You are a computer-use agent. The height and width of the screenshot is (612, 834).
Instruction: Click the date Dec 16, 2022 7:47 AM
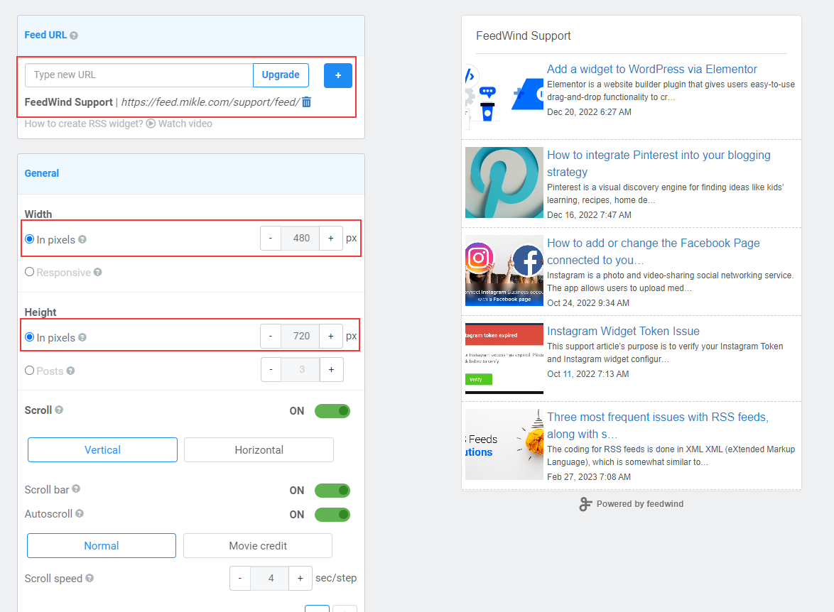pos(590,215)
